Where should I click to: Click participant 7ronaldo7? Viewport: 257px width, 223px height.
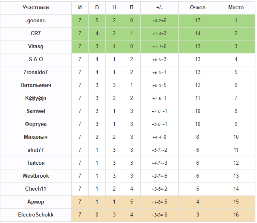coord(36,72)
